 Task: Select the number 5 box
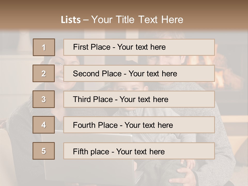(x=44, y=151)
